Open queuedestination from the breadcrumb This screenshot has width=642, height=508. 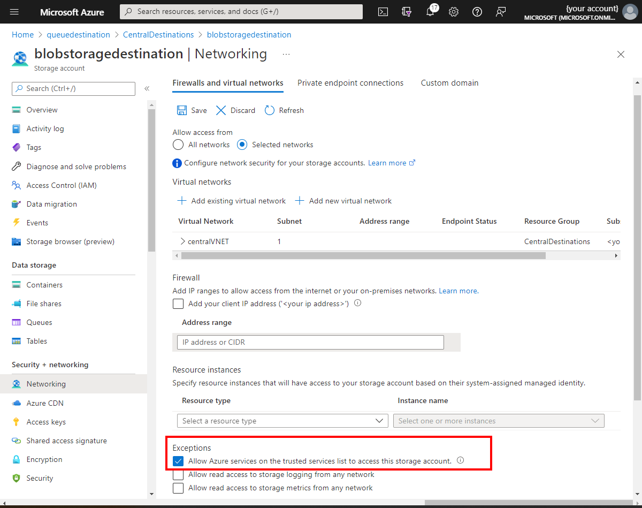(x=78, y=34)
